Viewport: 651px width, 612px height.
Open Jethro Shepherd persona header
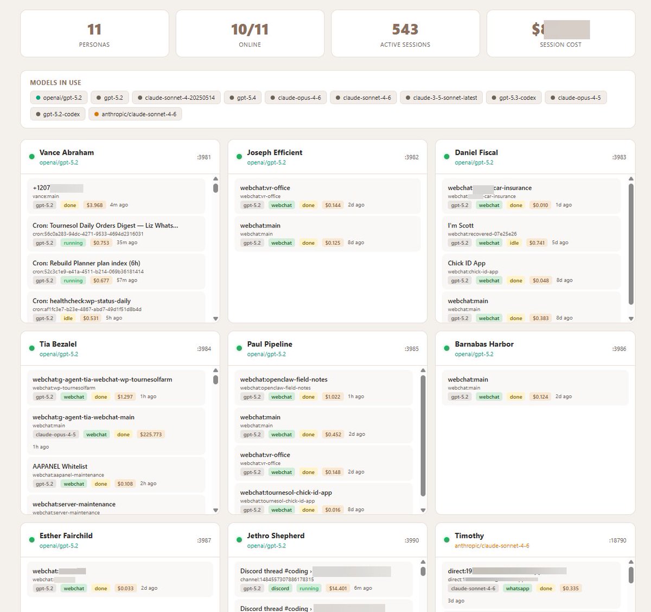click(x=328, y=540)
